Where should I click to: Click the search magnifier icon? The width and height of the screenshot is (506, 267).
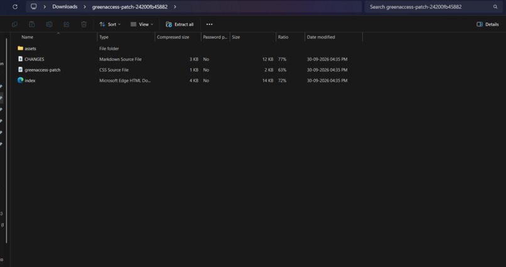495,7
